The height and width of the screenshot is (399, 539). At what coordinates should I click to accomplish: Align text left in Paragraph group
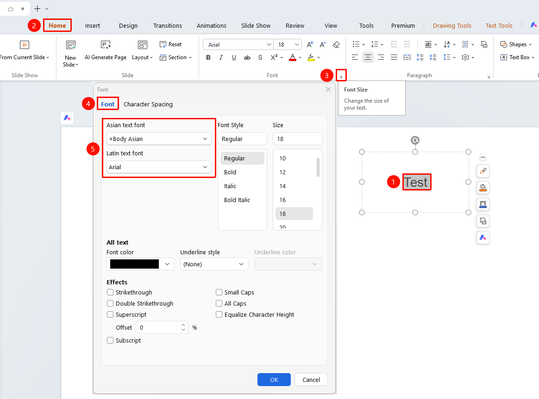355,57
